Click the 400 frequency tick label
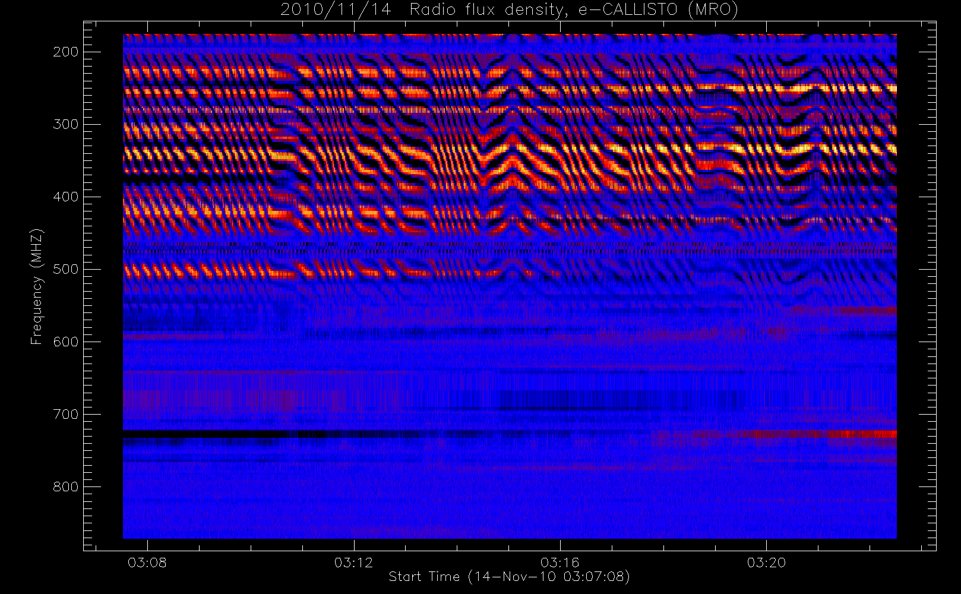The height and width of the screenshot is (594, 961). click(66, 197)
